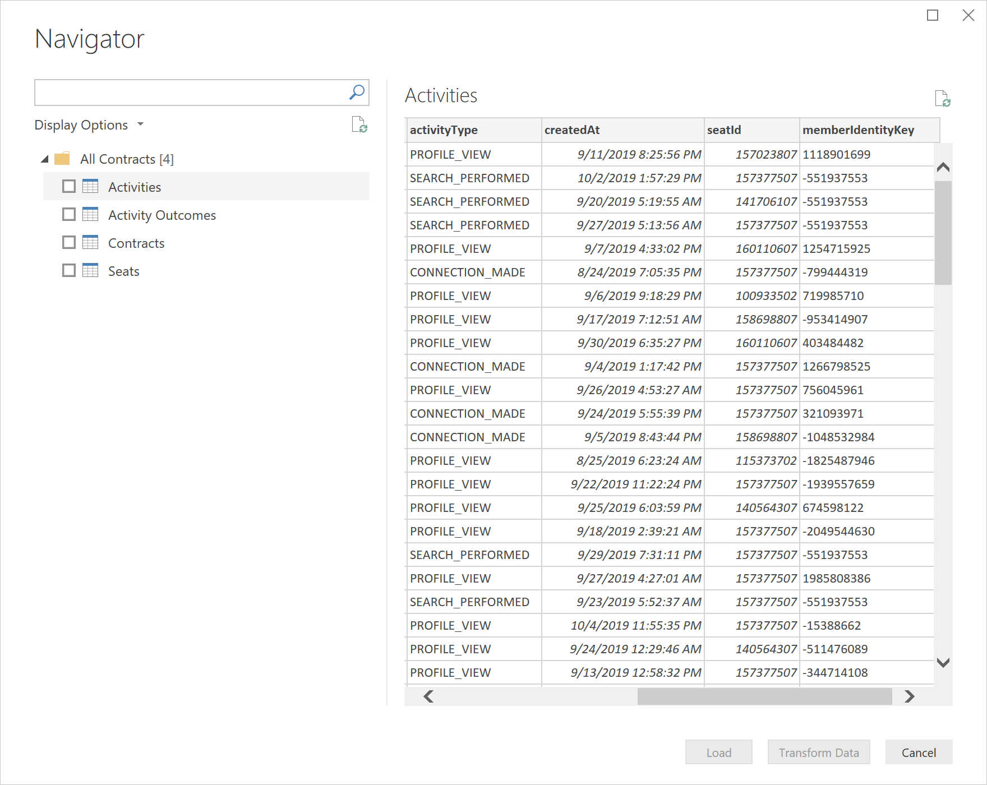Screen dimensions: 987x785
Task: Click the refresh icon beside Display Options
Action: coord(359,124)
